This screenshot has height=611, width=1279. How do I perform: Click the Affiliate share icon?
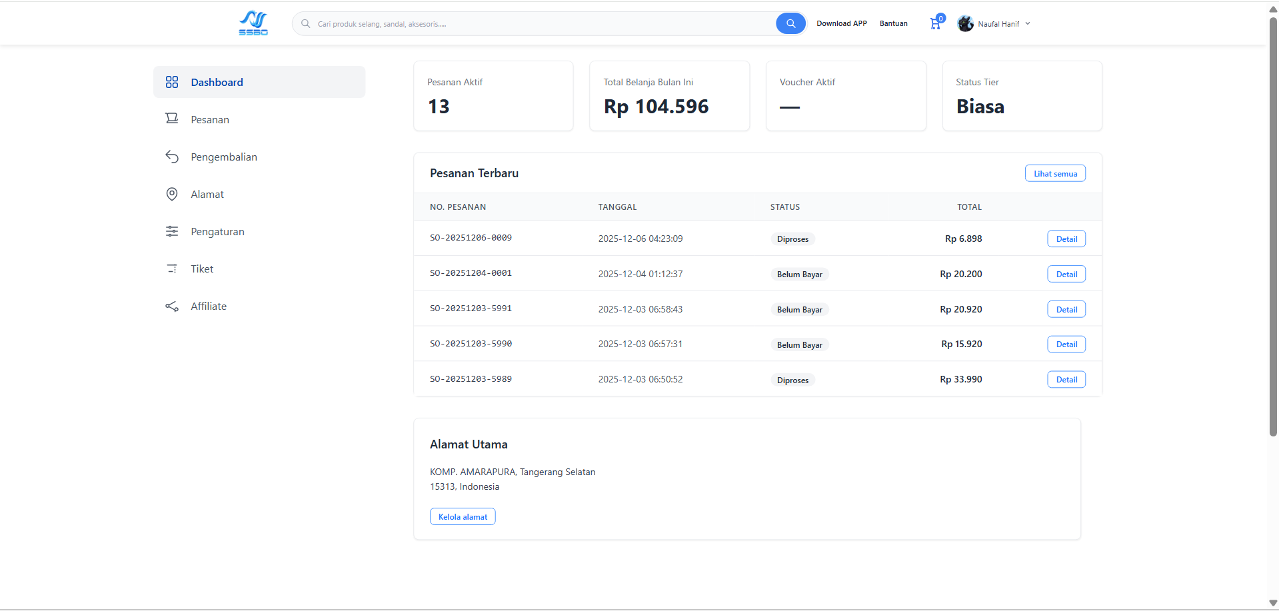click(x=172, y=306)
